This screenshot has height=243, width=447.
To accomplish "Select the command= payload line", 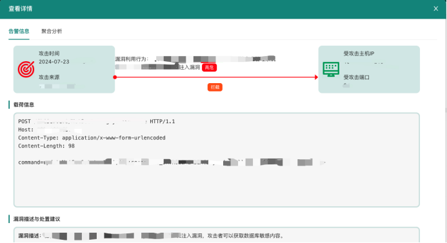I will point(172,162).
